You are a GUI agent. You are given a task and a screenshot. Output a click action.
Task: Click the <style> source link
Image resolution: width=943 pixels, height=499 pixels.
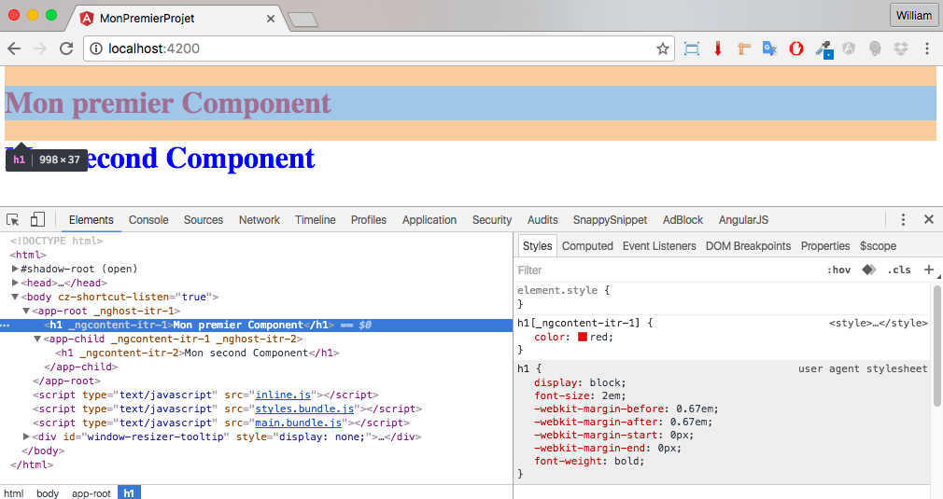coord(878,323)
